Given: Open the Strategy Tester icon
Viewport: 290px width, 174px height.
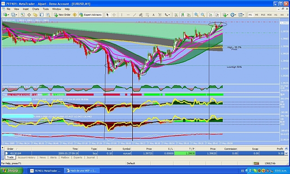Looking at the screenshot, I should (48, 15).
